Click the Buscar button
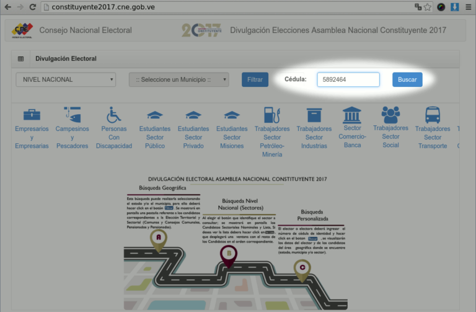Image resolution: width=476 pixels, height=312 pixels. tap(407, 79)
